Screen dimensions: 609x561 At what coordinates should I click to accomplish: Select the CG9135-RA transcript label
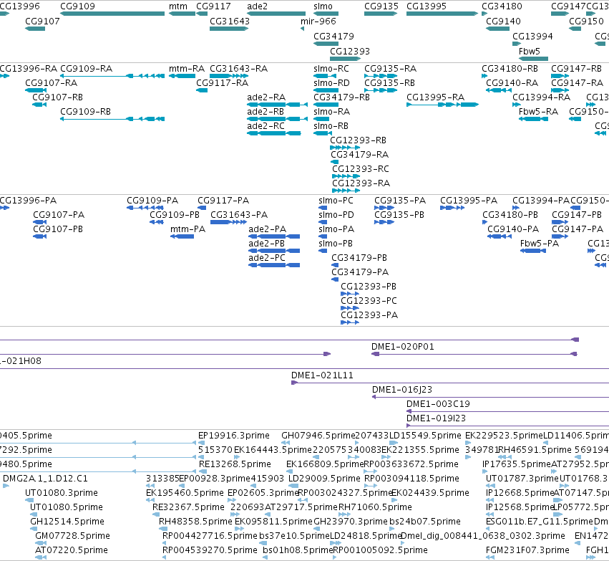390,69
